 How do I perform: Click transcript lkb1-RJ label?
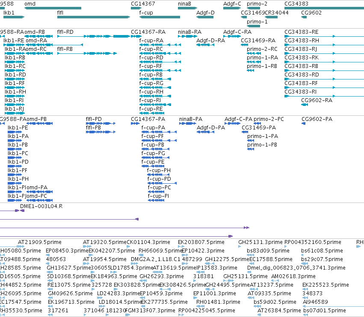click(x=14, y=109)
